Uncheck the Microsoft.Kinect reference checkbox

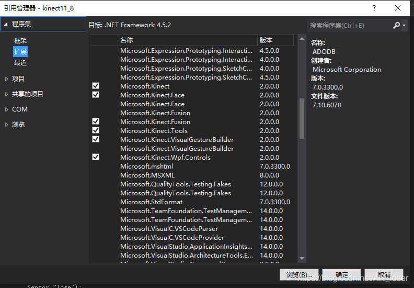click(x=96, y=86)
